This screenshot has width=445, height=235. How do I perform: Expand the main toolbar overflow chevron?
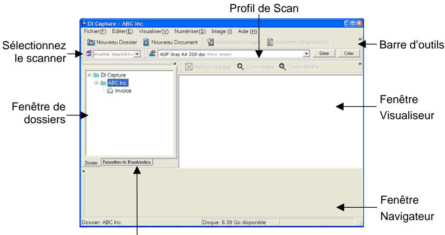[x=360, y=39]
